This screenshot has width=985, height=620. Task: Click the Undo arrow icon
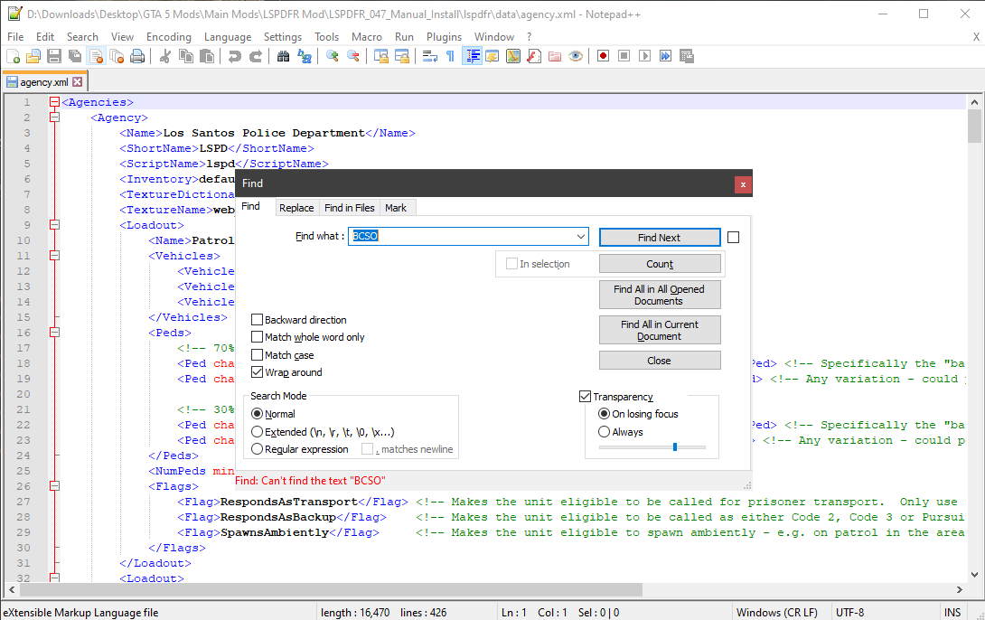click(234, 56)
